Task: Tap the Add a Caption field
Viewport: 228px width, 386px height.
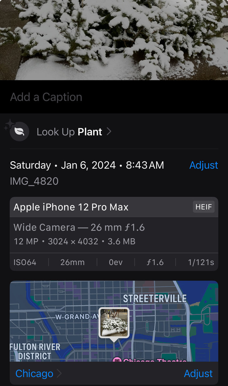Action: [x=114, y=97]
